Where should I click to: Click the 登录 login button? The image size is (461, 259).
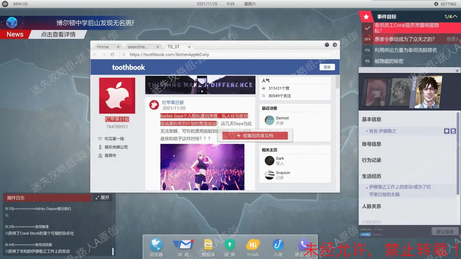(327, 67)
